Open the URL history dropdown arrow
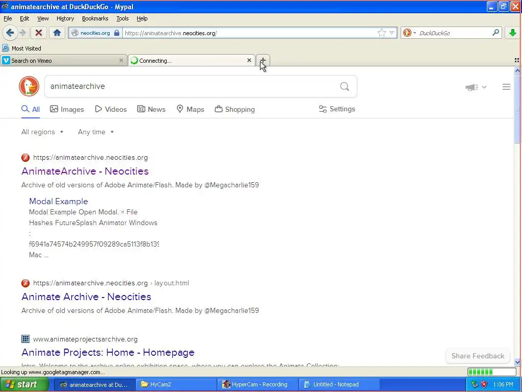522x392 pixels. coord(392,33)
